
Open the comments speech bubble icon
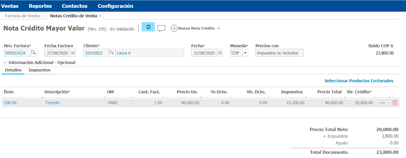(161, 28)
